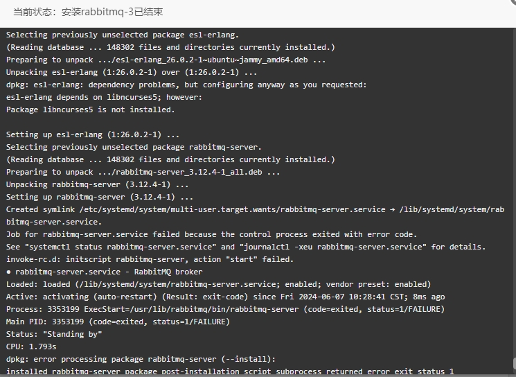Click the 'Preparing to unpack esl-erlang_26.0.2-1' line
Image resolution: width=516 pixels, height=377 pixels.
[166, 60]
